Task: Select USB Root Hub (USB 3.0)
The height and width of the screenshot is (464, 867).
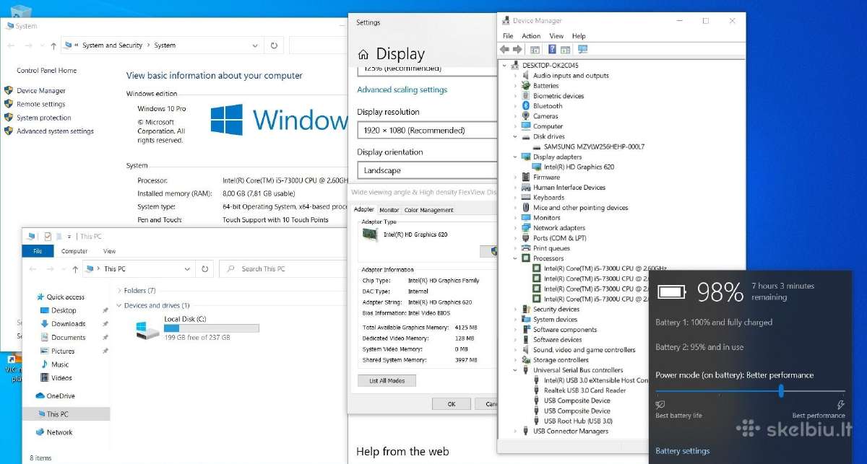Action: click(x=578, y=421)
